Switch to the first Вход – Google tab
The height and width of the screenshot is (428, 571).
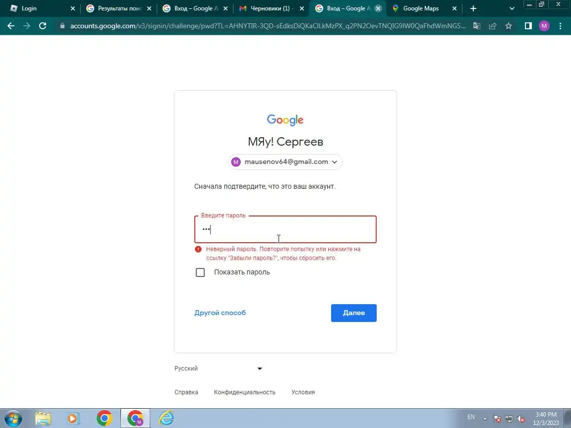click(x=196, y=8)
